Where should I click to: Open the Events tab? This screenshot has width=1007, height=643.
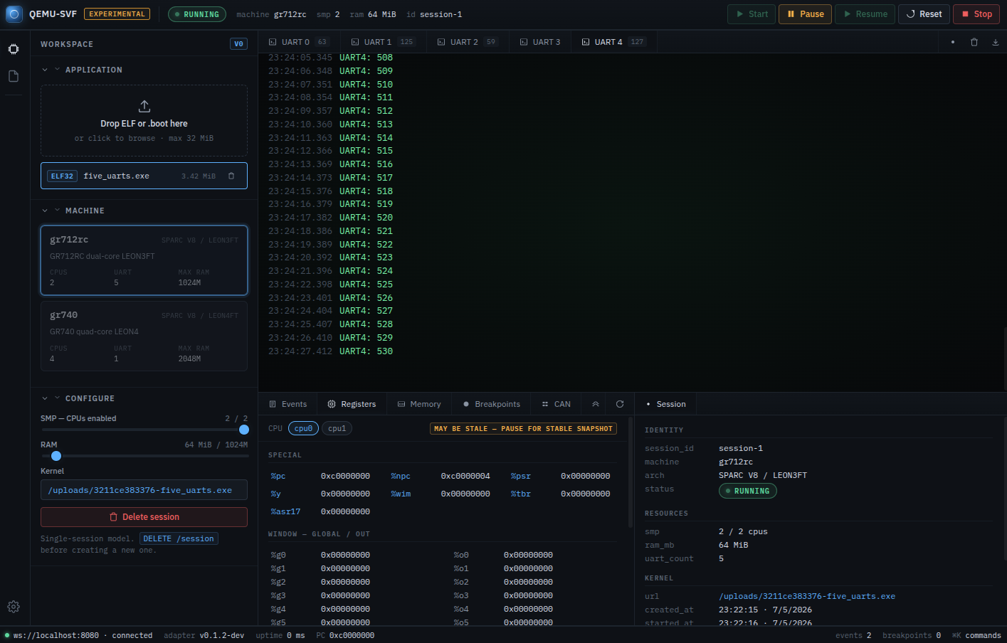point(288,404)
